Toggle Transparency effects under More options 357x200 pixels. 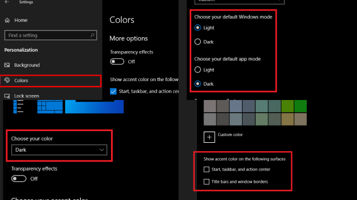pyautogui.click(x=117, y=62)
